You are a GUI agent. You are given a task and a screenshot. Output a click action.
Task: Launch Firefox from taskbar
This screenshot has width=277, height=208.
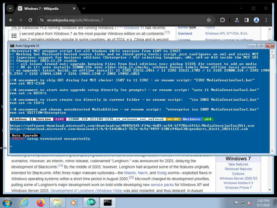(x=41, y=203)
